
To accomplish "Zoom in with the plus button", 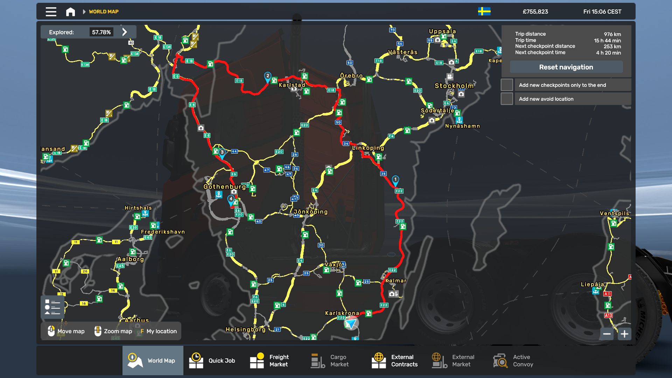I will [624, 334].
